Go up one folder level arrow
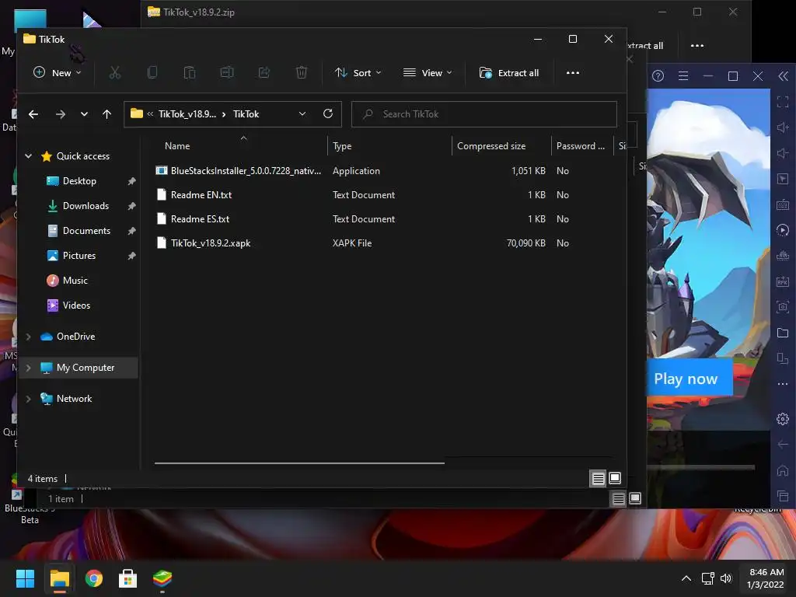 coord(106,114)
